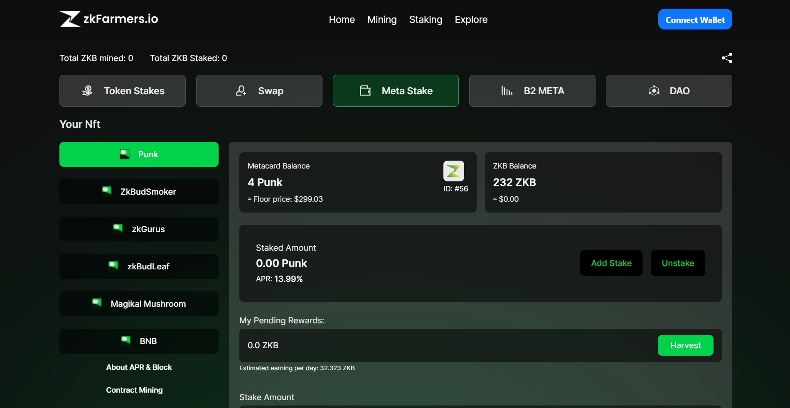Screen dimensions: 790x408
Task: Click the zkBudLeaf image icon
Action: tap(113, 266)
